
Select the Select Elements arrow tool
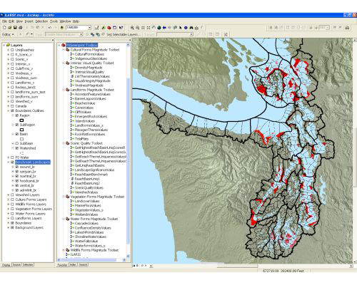point(181,28)
